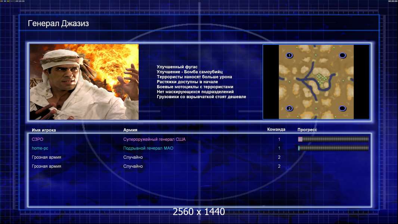This screenshot has height=224, width=398.
Task: Click the green oasis at minimap center
Action: (321, 79)
